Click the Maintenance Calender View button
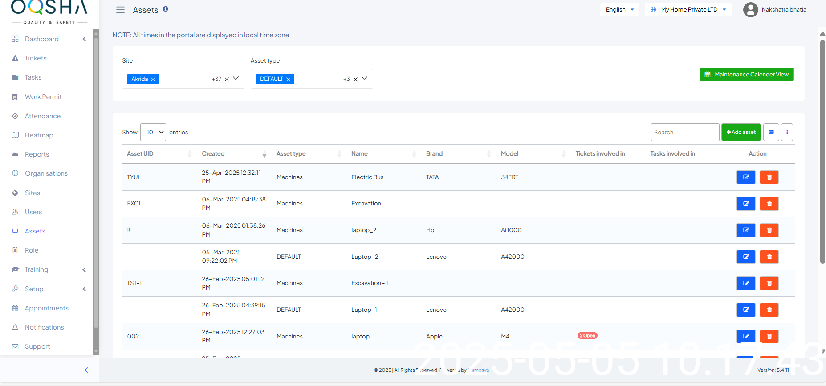Viewport: 826px width, 386px height. (746, 75)
